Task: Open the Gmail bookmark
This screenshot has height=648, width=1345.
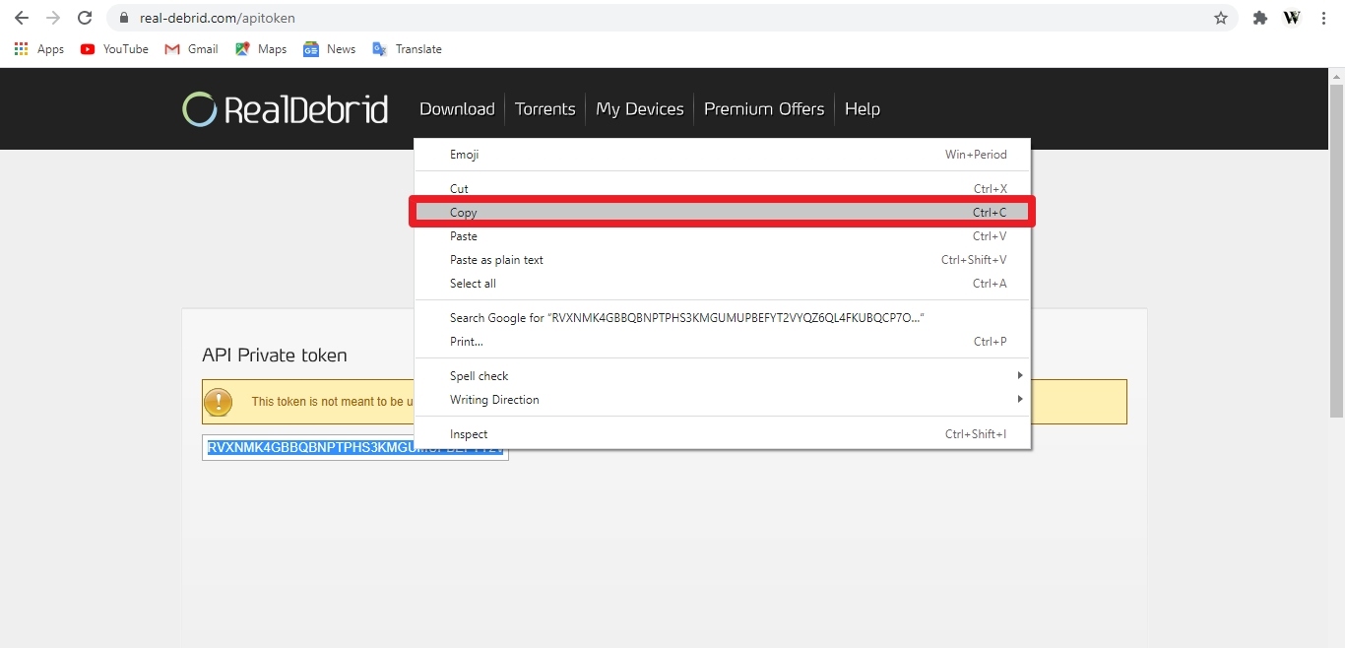Action: tap(191, 49)
